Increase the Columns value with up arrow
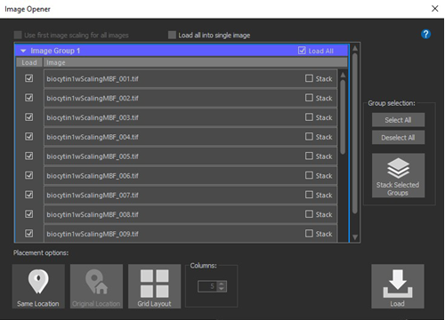Viewport: 445px width, 320px height. click(x=222, y=284)
